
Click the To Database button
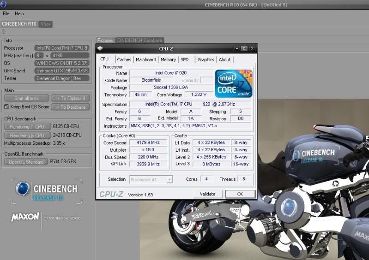click(70, 107)
